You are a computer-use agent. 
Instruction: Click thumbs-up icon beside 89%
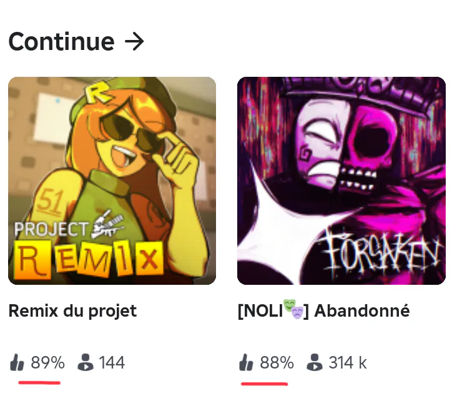point(17,362)
